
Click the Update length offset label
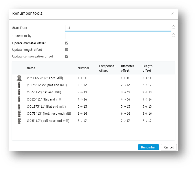(x=27, y=50)
